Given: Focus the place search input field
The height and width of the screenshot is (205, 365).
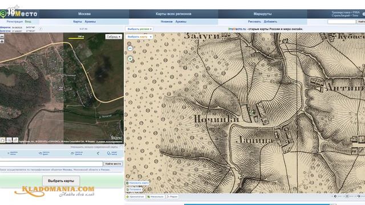Looking at the screenshot, I should [51, 164].
